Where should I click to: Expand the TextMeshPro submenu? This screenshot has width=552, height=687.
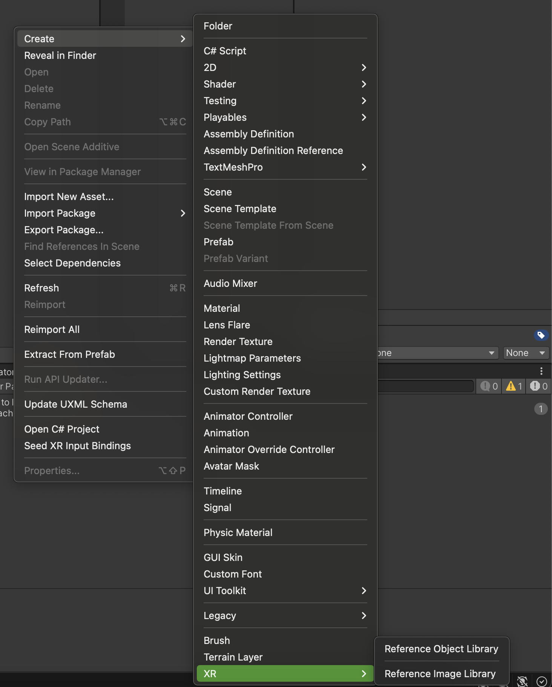(285, 167)
